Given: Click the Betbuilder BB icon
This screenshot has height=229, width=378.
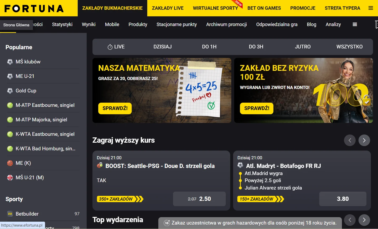Looking at the screenshot, I should (x=10, y=214).
